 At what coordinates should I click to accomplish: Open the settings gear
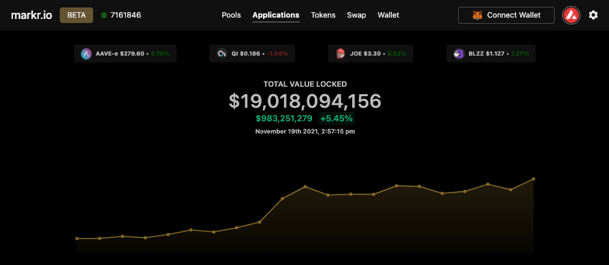(x=593, y=15)
